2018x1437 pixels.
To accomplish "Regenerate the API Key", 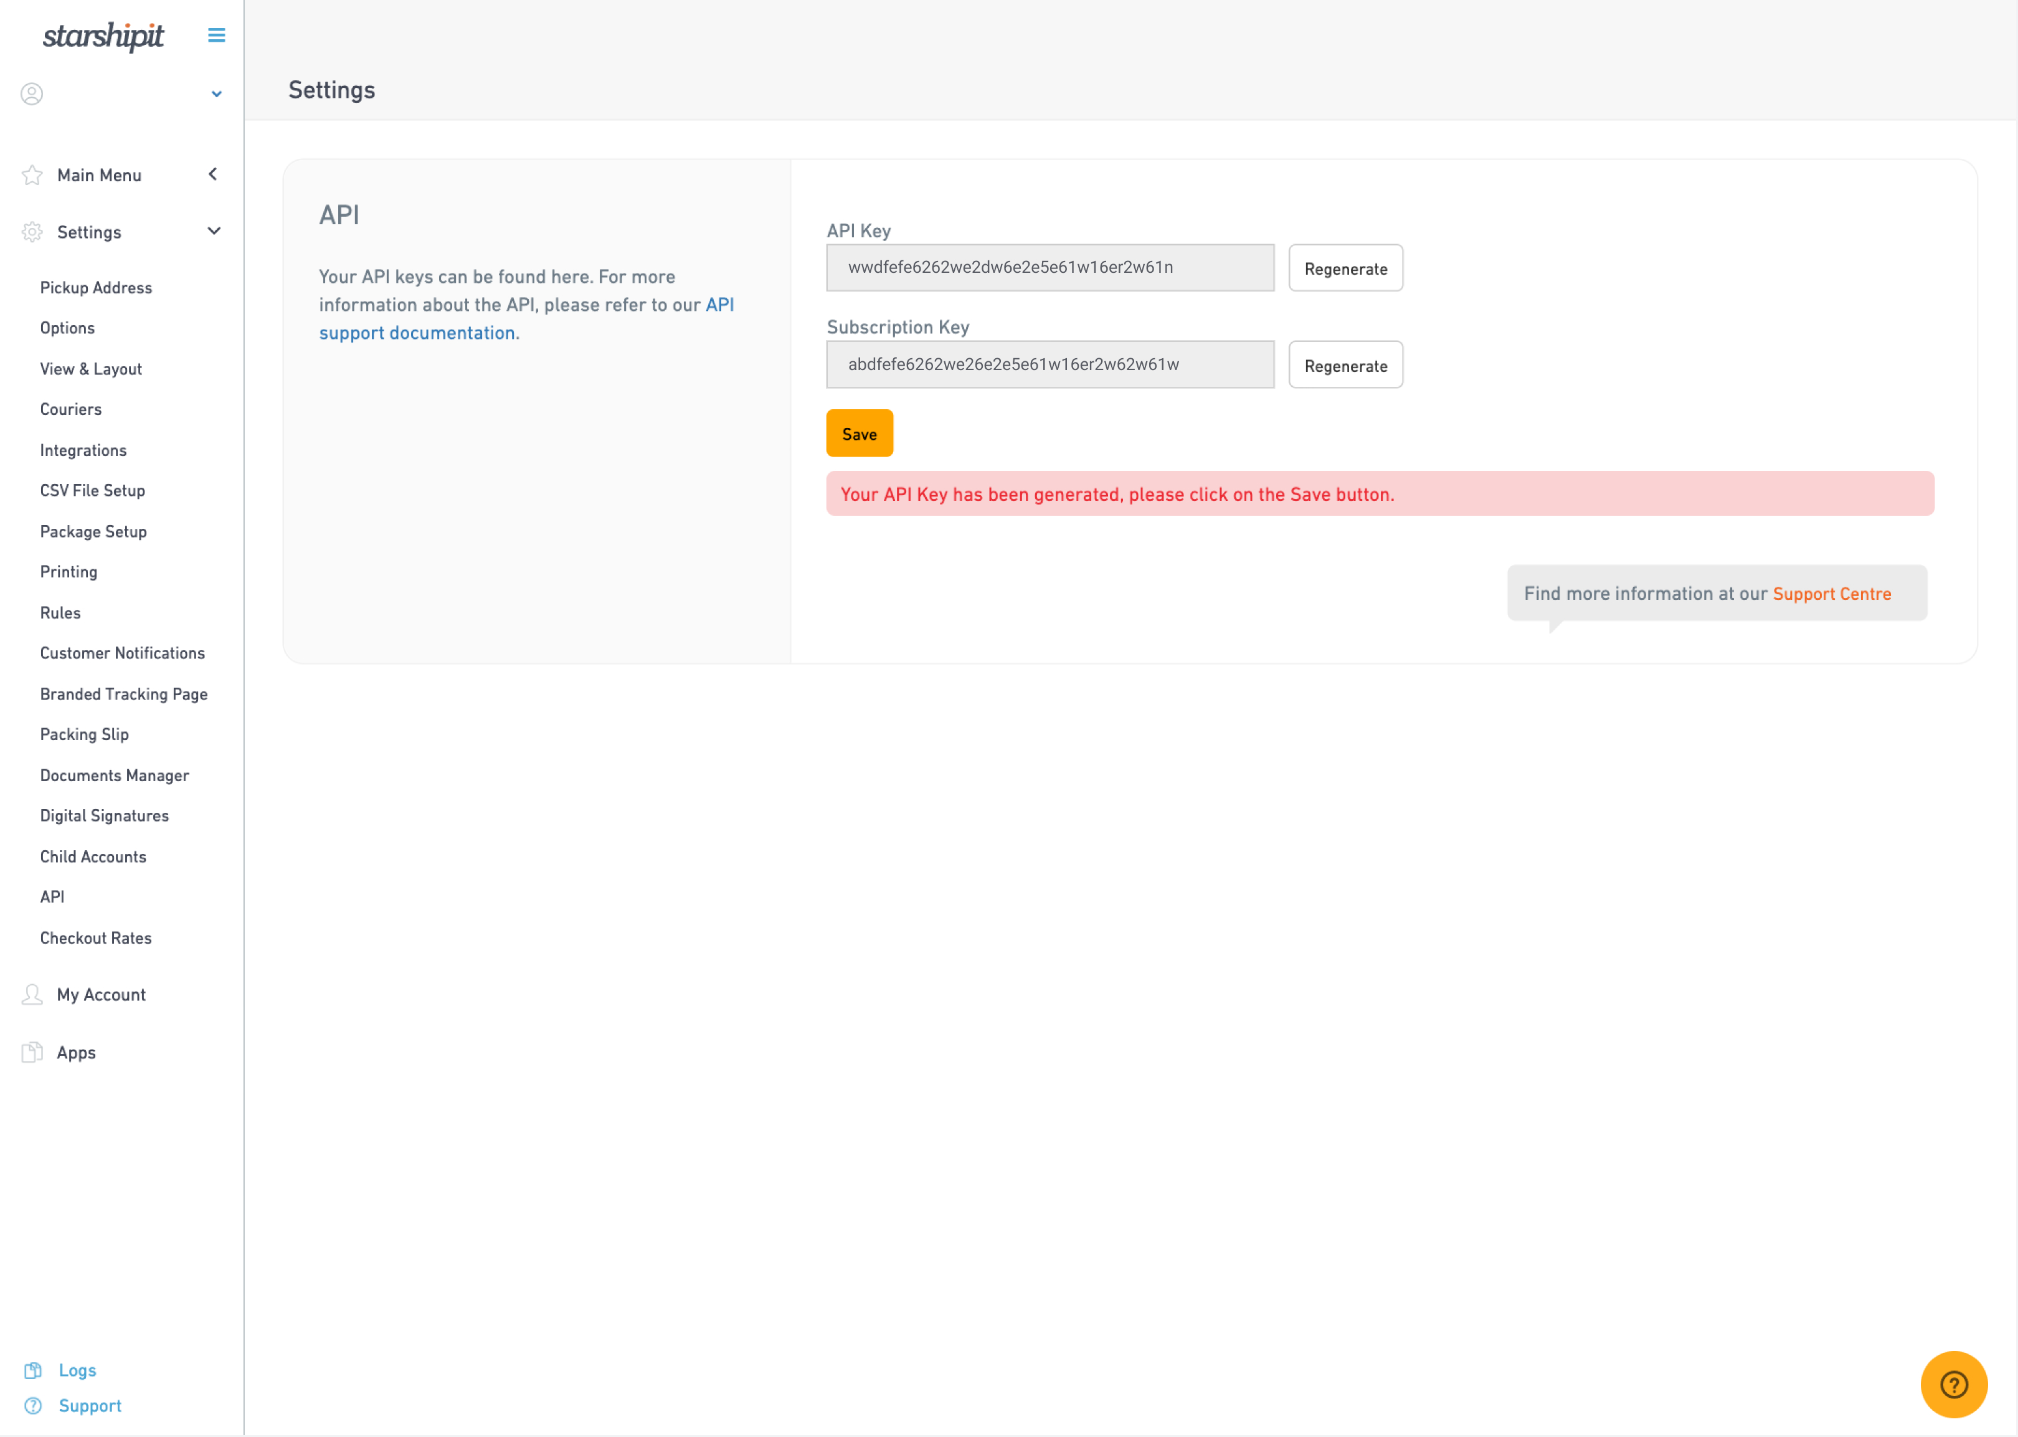I will point(1345,268).
